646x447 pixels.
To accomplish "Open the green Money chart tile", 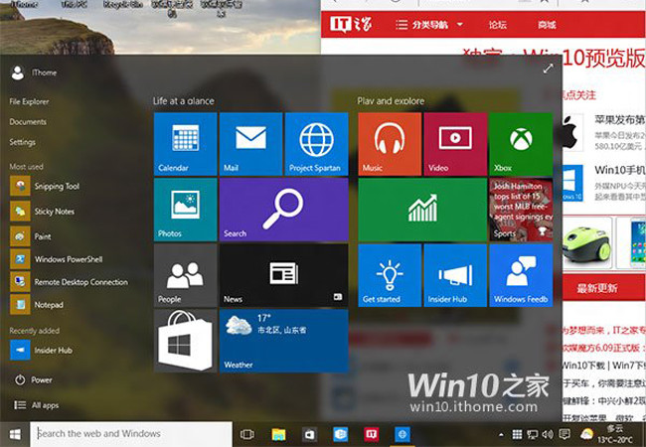I will pos(422,210).
